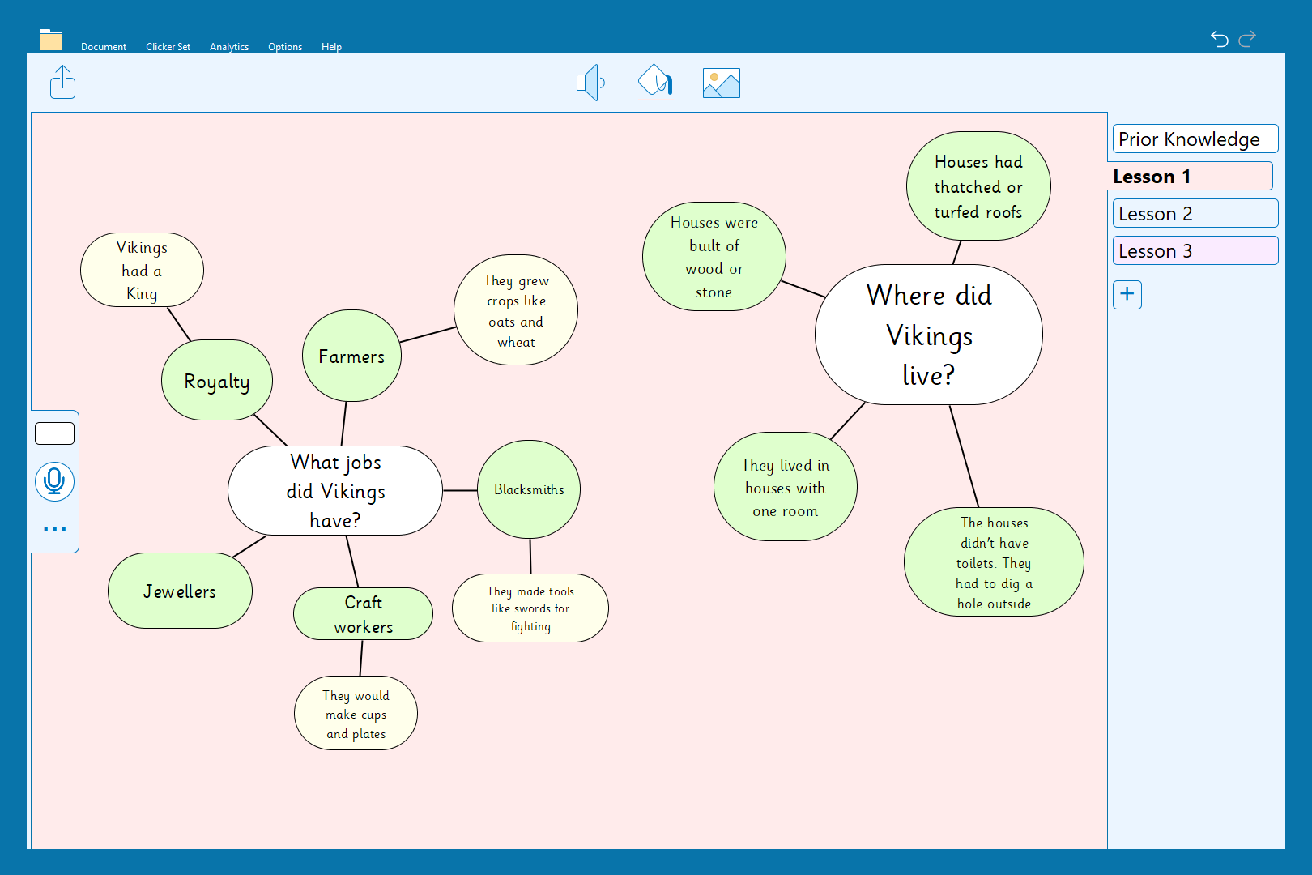Switch to the Lesson 2 tab
1312x875 pixels.
click(1195, 213)
